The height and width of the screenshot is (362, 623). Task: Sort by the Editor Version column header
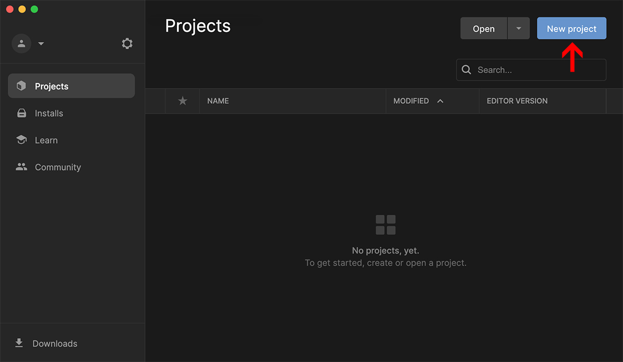click(517, 101)
